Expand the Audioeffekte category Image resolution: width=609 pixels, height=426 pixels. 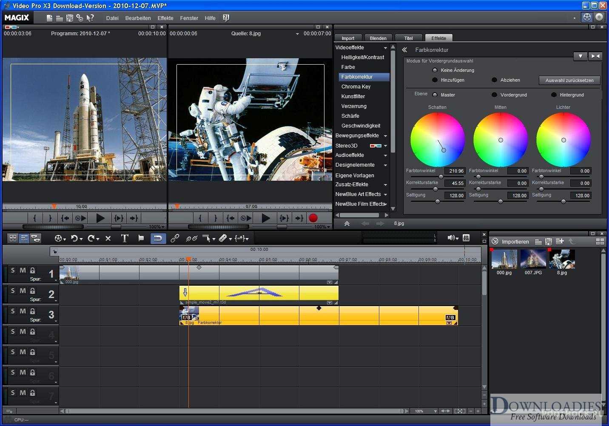coord(385,156)
